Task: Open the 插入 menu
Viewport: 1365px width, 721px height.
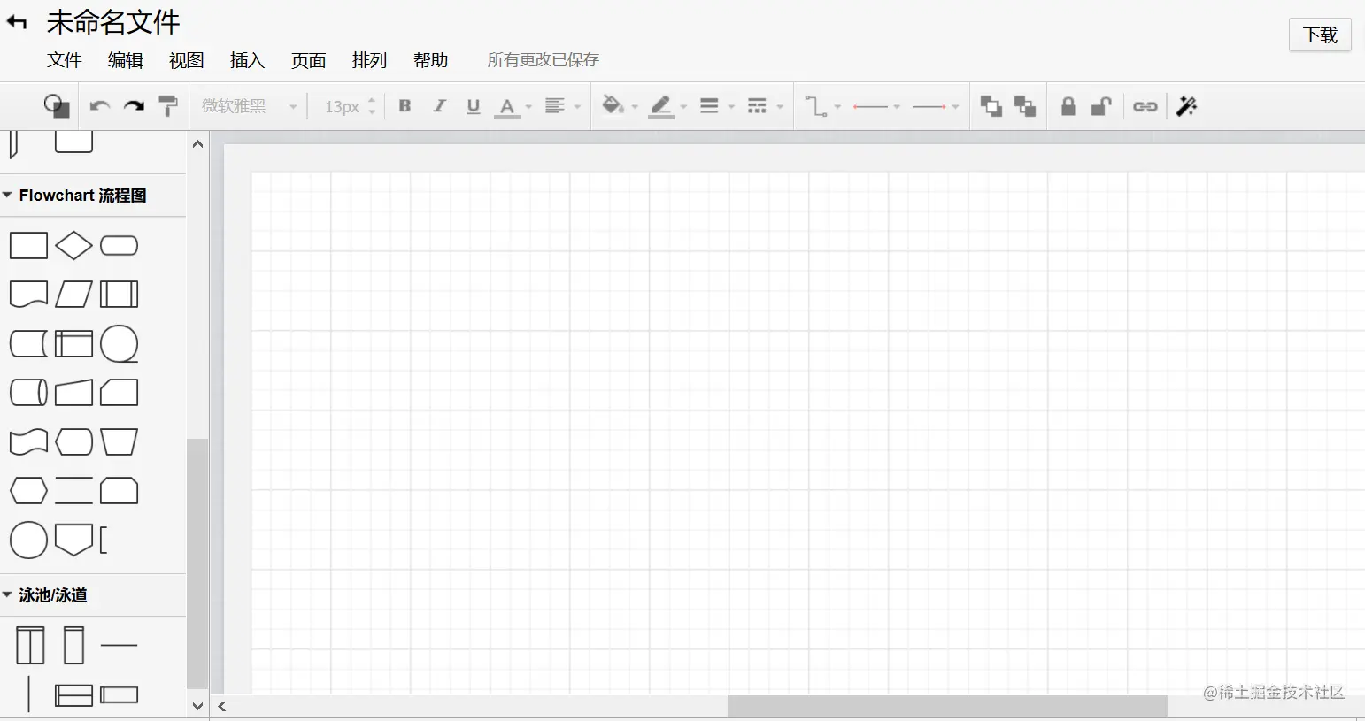Action: point(247,60)
